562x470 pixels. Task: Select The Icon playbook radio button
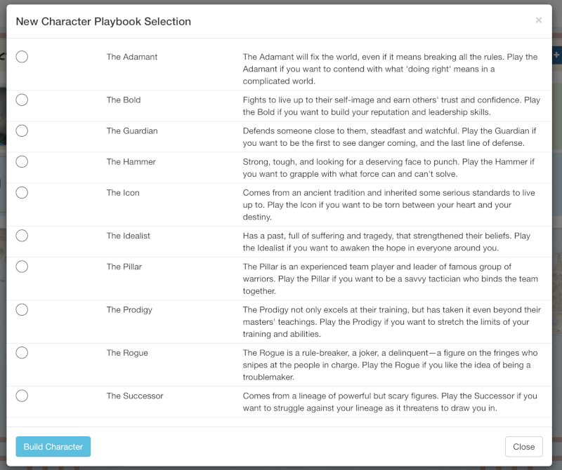click(21, 192)
